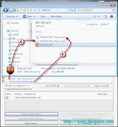
Task: Select the D:\Bit\jb\2\MPEGAV\AVSEQ01.DAT list row
Action: pos(59,98)
